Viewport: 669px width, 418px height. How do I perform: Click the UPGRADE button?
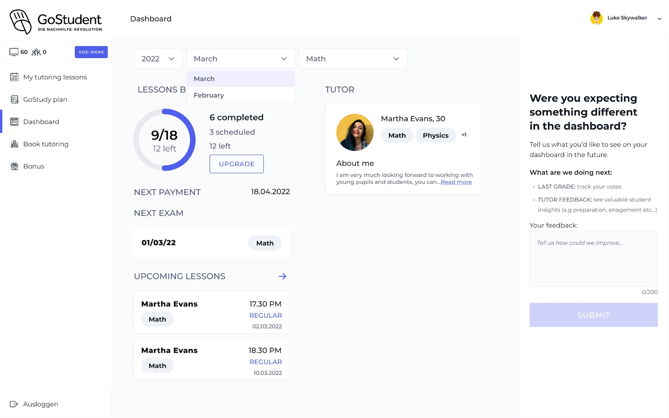pos(236,164)
